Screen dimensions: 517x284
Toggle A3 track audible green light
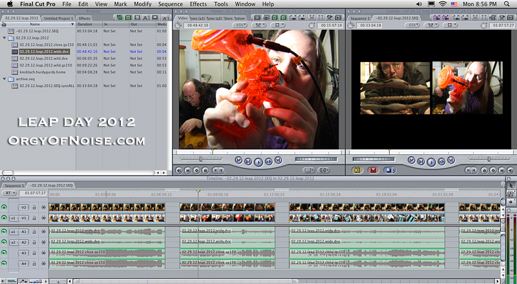5,253
